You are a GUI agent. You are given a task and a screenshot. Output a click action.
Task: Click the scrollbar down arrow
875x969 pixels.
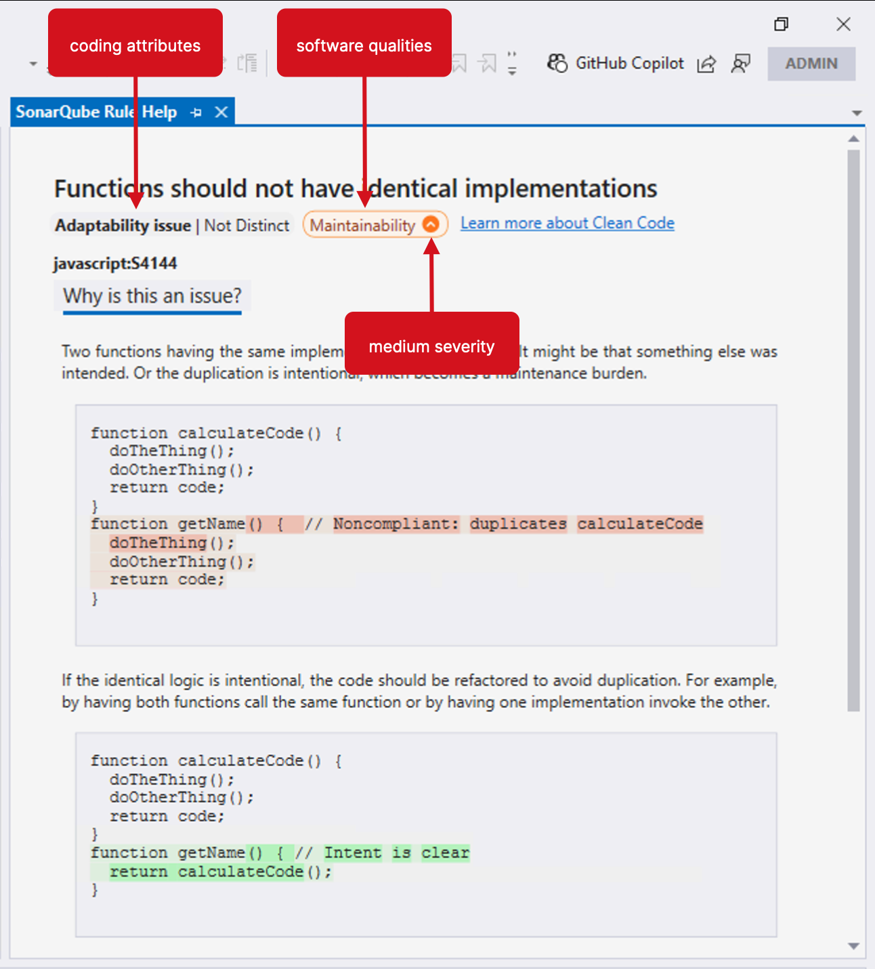point(854,945)
